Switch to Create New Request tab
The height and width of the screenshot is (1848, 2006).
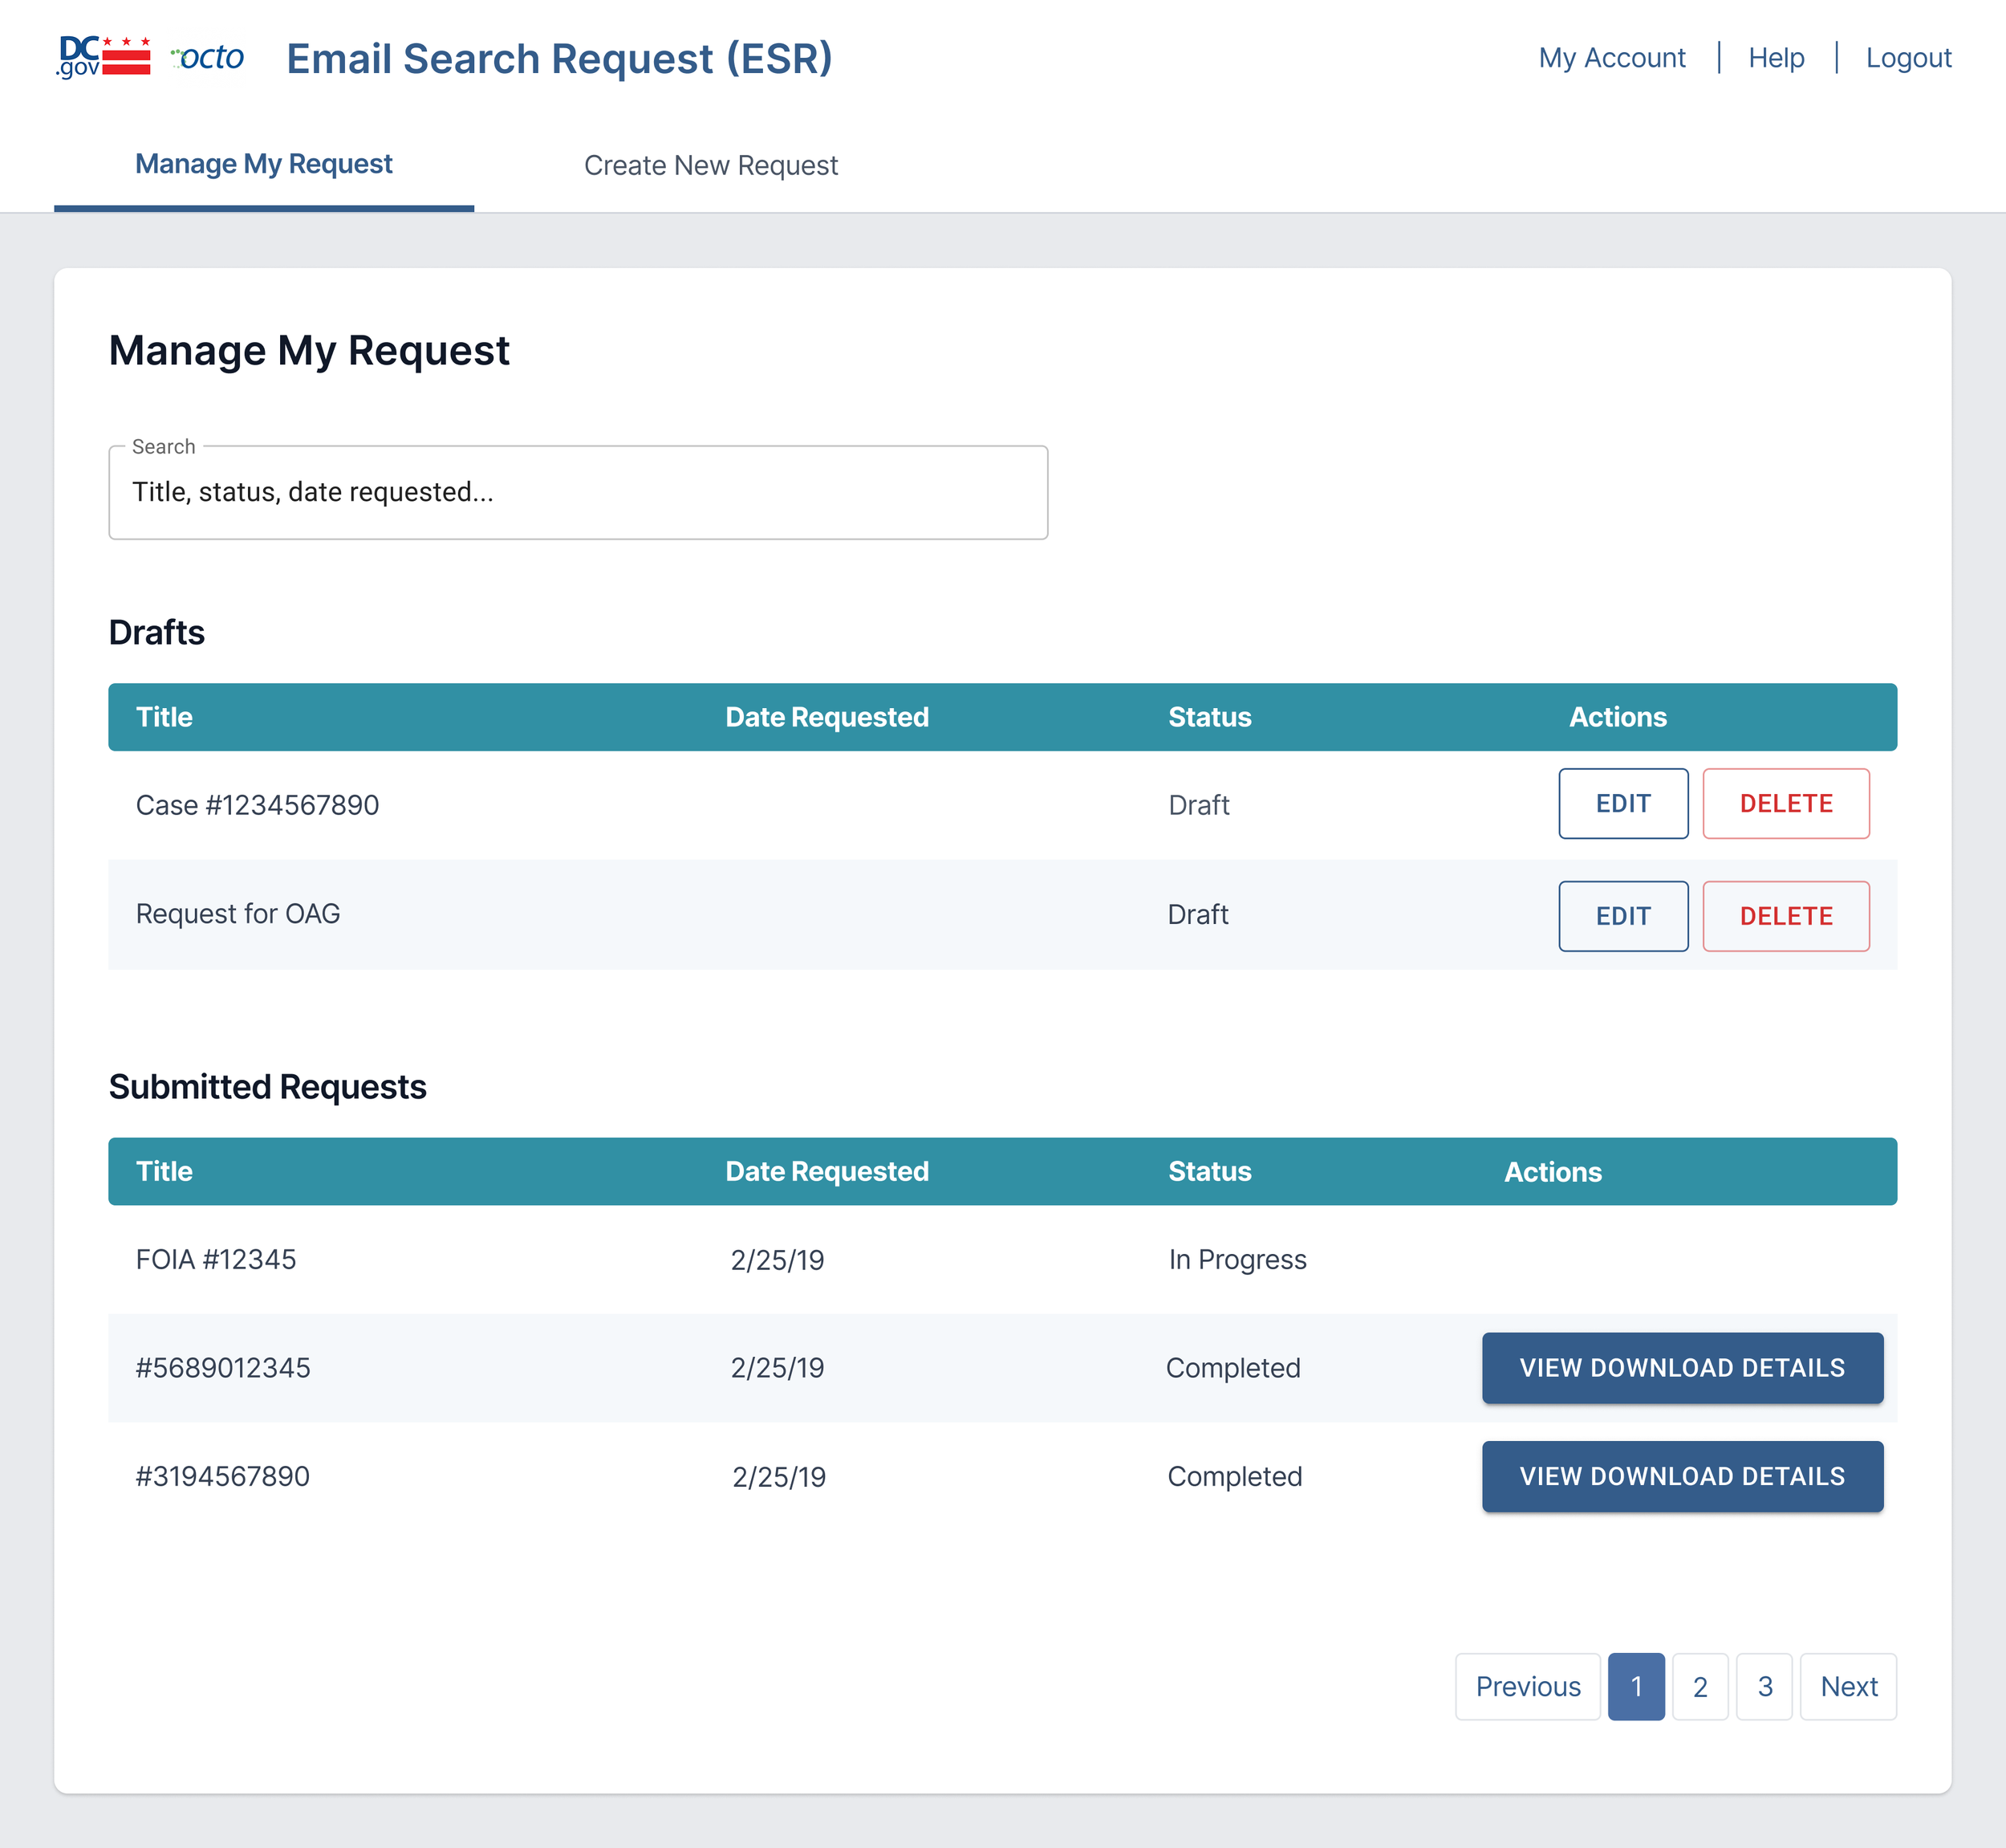coord(711,165)
